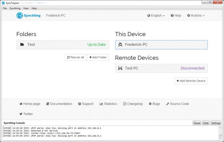Click the 'Detected 0 NAT devices' log line

point(30,131)
